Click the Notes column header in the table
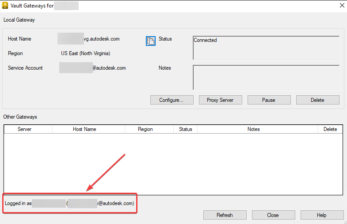This screenshot has width=347, height=224. pyautogui.click(x=258, y=129)
